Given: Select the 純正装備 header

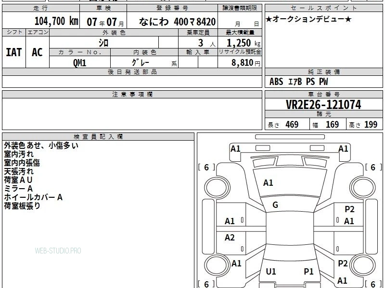Looking at the screenshot, I should click(x=323, y=72).
